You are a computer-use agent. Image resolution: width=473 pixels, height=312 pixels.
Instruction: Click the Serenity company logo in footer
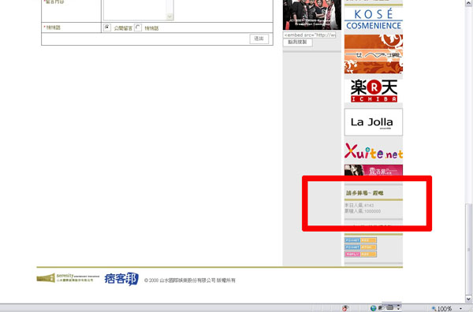(68, 277)
